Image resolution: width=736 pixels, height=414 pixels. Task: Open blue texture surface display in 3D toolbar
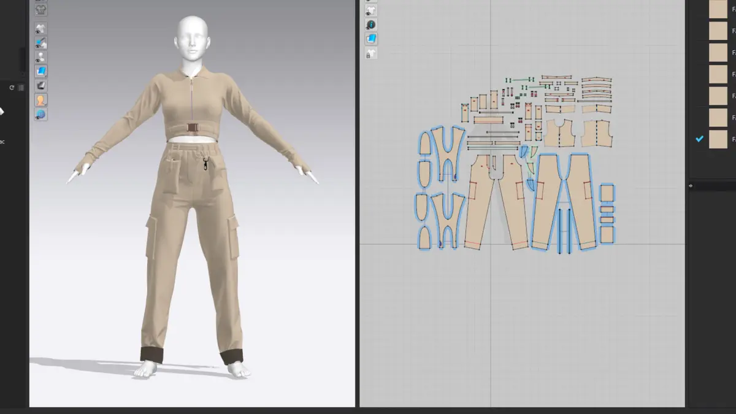41,71
